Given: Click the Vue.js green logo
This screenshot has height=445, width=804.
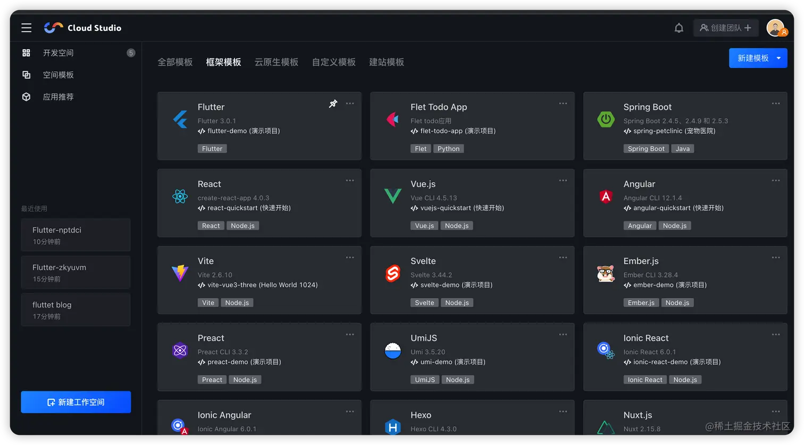Looking at the screenshot, I should pyautogui.click(x=392, y=196).
